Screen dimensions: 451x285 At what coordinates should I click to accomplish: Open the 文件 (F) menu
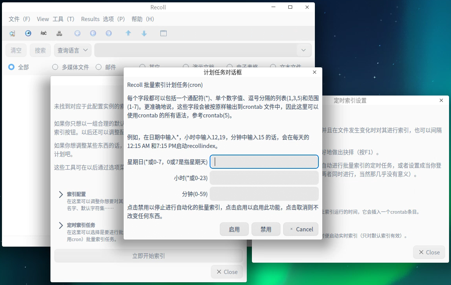[19, 19]
